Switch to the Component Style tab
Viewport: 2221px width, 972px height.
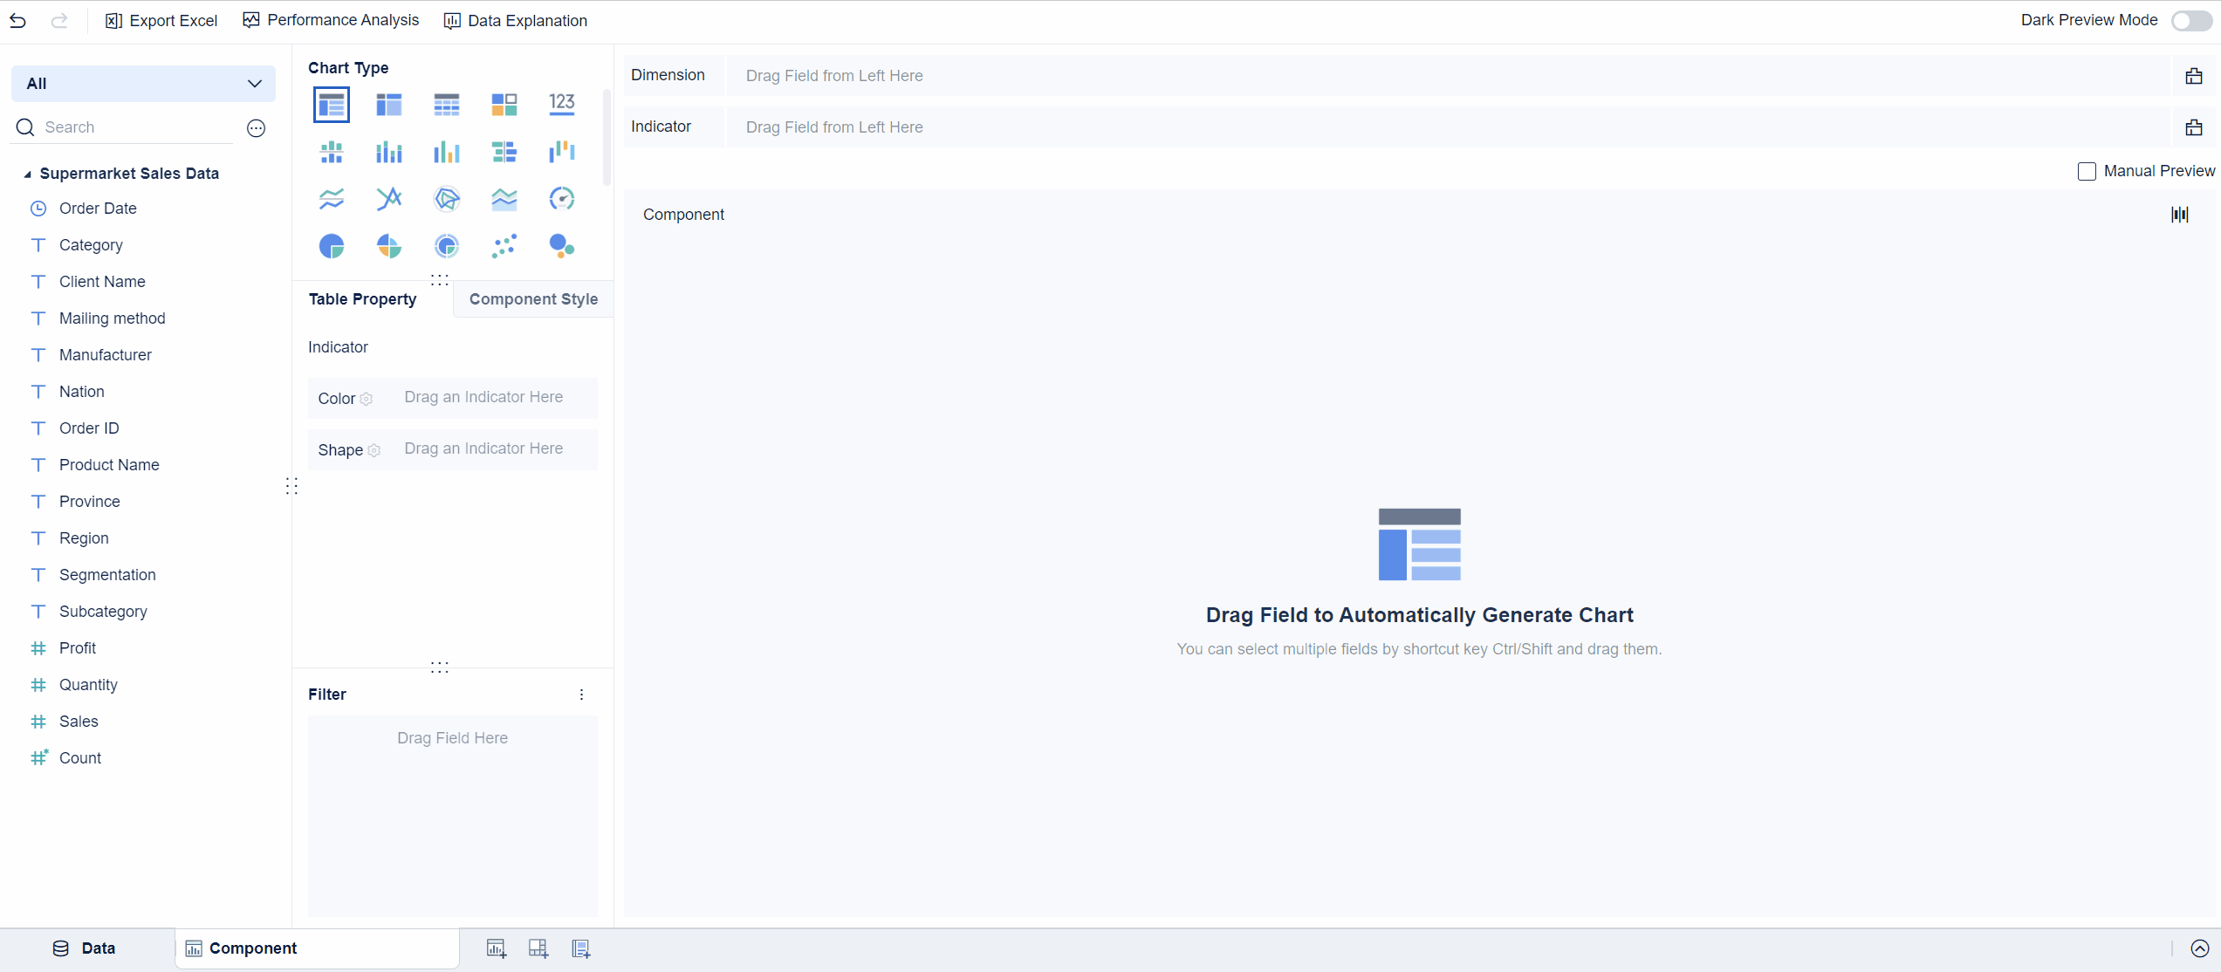click(x=533, y=298)
